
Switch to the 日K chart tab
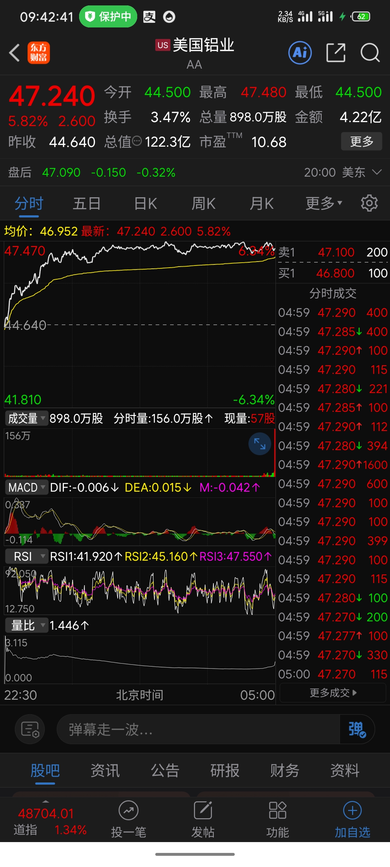146,203
